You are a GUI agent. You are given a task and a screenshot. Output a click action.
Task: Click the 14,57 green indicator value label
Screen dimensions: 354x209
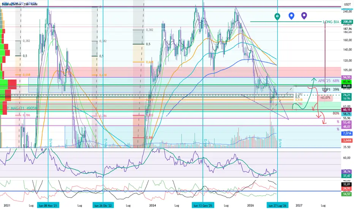click(347, 194)
